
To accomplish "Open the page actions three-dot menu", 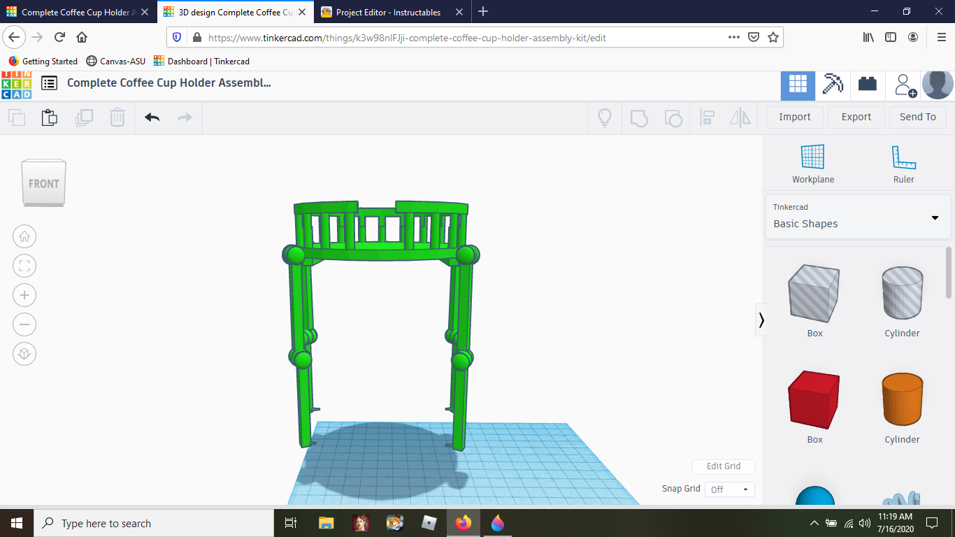I will (734, 38).
